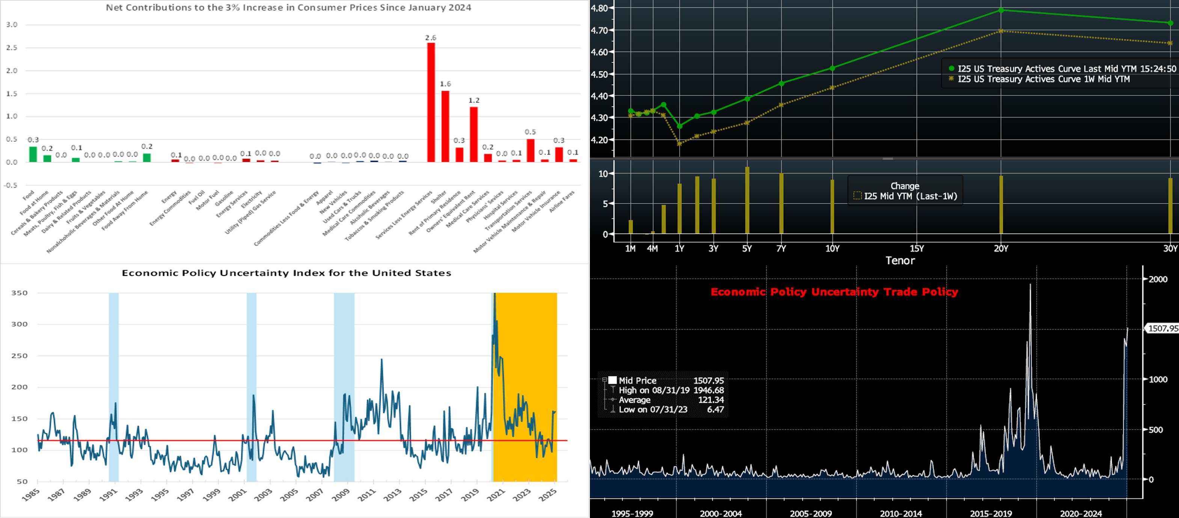
Task: Select the 1995-1999 period on time axis
Action: [632, 513]
